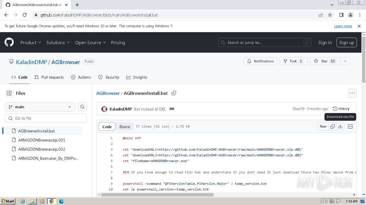Viewport: 366px width, 205px height.
Task: Open Chrome tab search chevron
Action: (x=332, y=5)
